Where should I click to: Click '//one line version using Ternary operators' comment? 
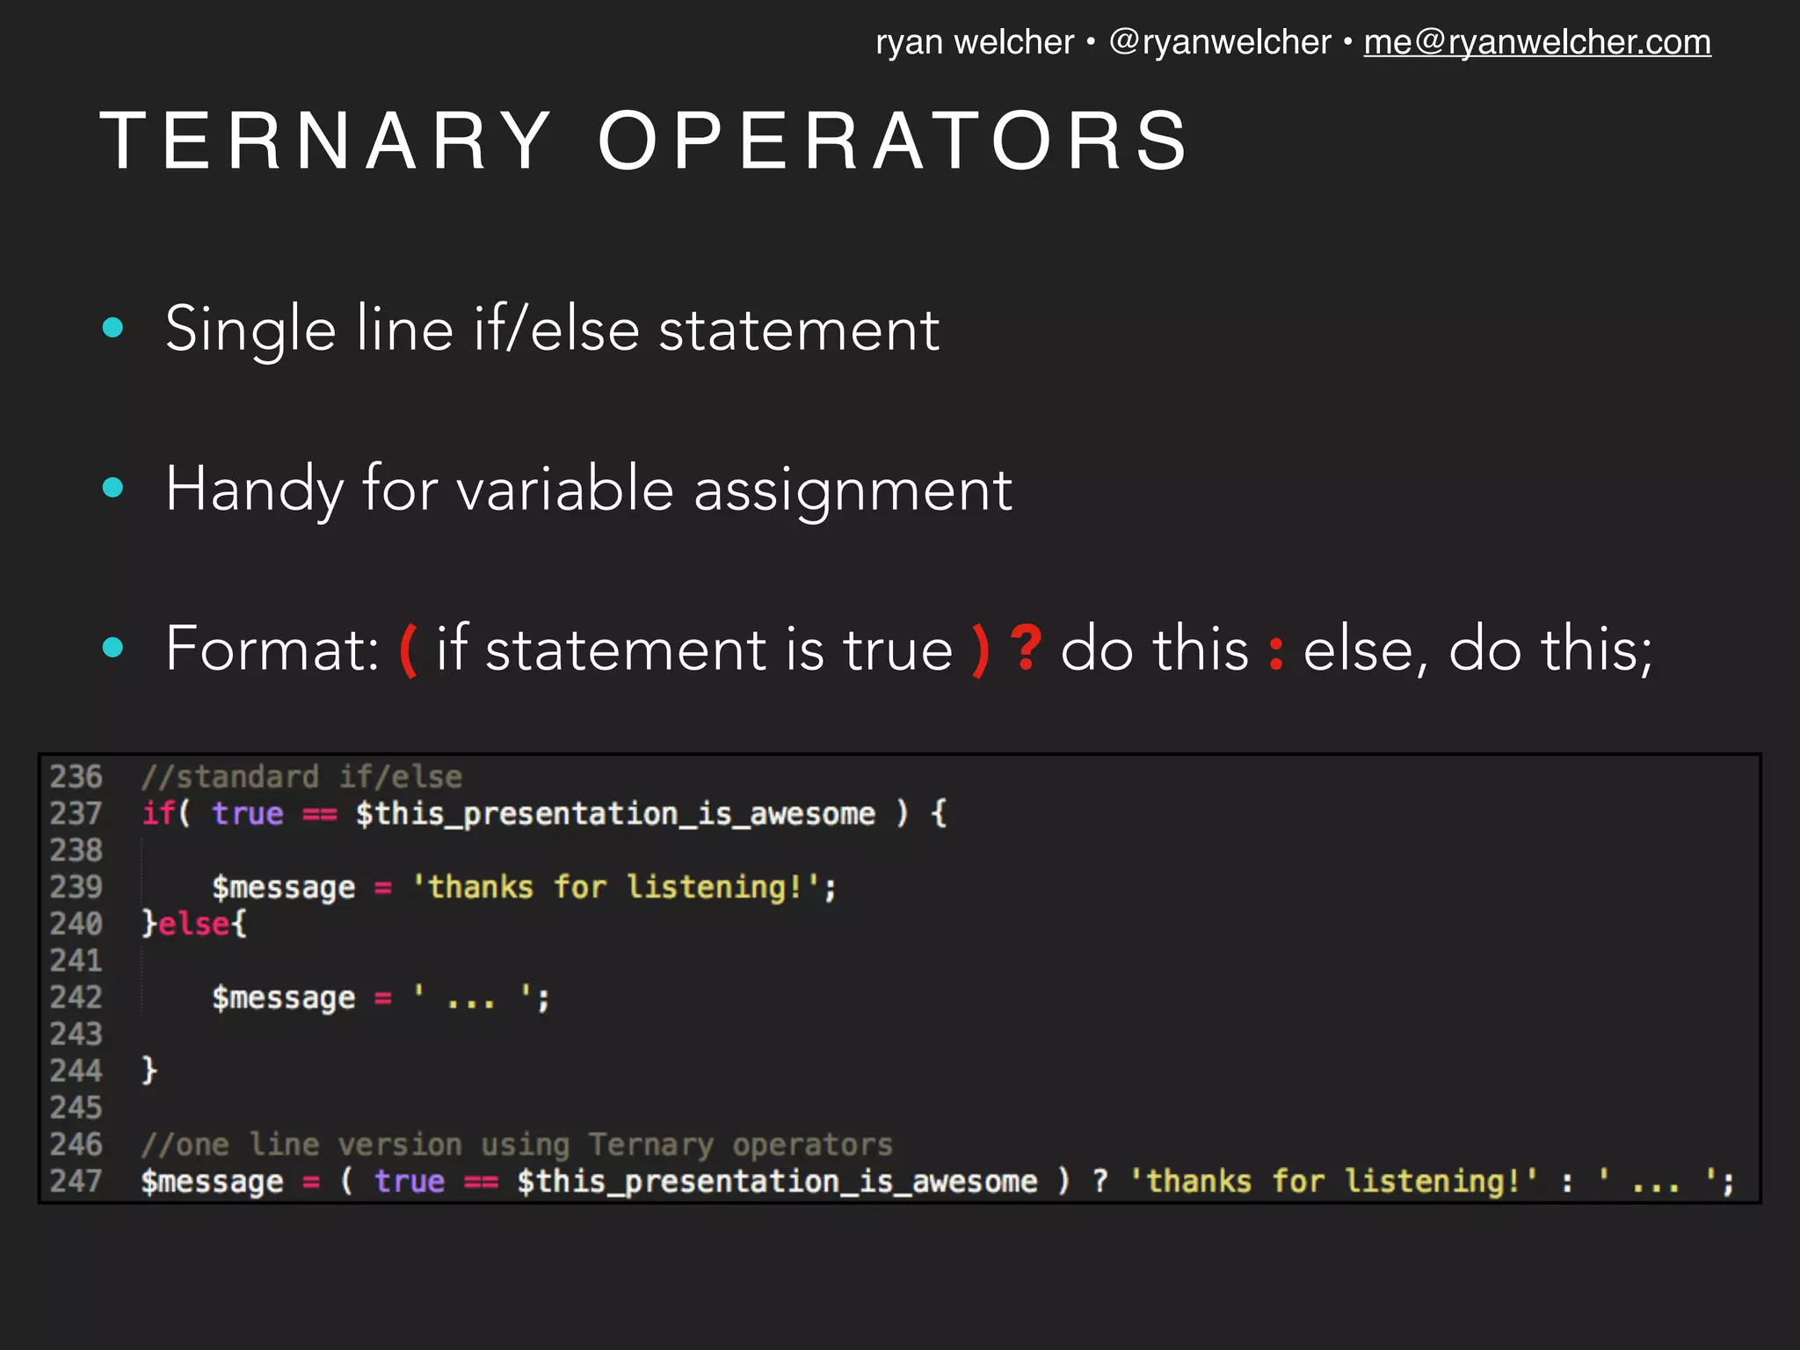(x=517, y=1144)
